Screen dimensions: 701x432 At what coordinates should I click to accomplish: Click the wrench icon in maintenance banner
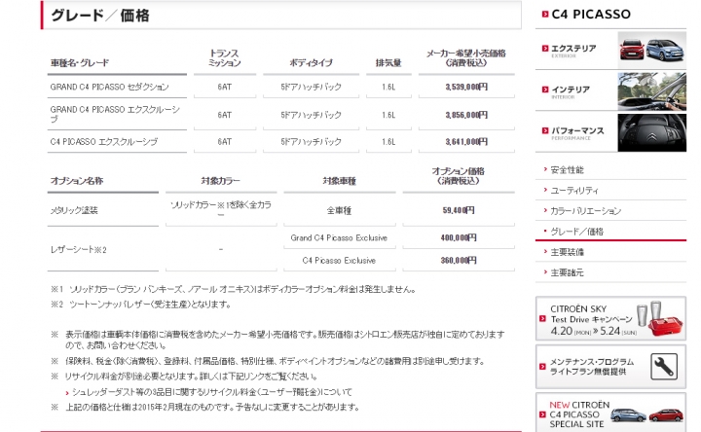pos(664,367)
